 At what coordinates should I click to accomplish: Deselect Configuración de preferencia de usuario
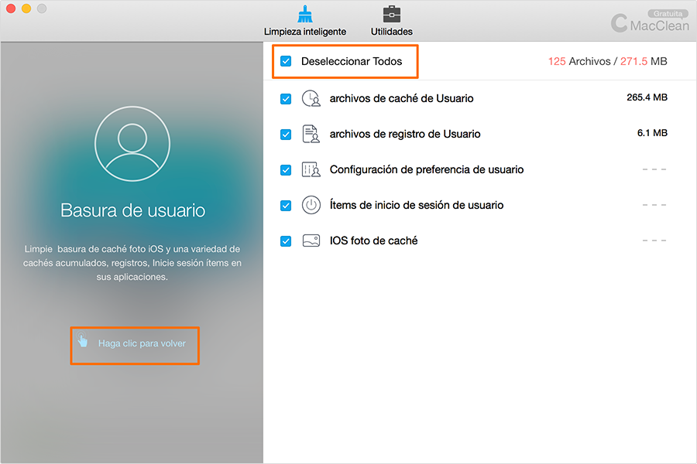286,169
